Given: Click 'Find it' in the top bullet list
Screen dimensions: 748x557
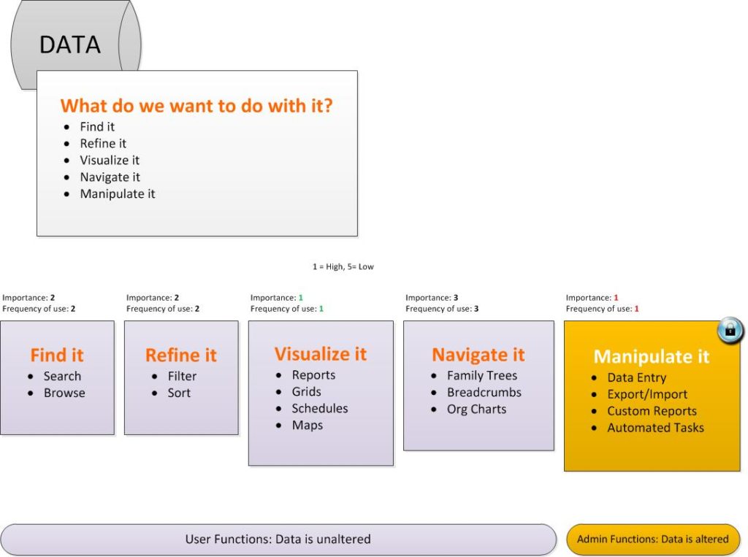Looking at the screenshot, I should pyautogui.click(x=97, y=127).
